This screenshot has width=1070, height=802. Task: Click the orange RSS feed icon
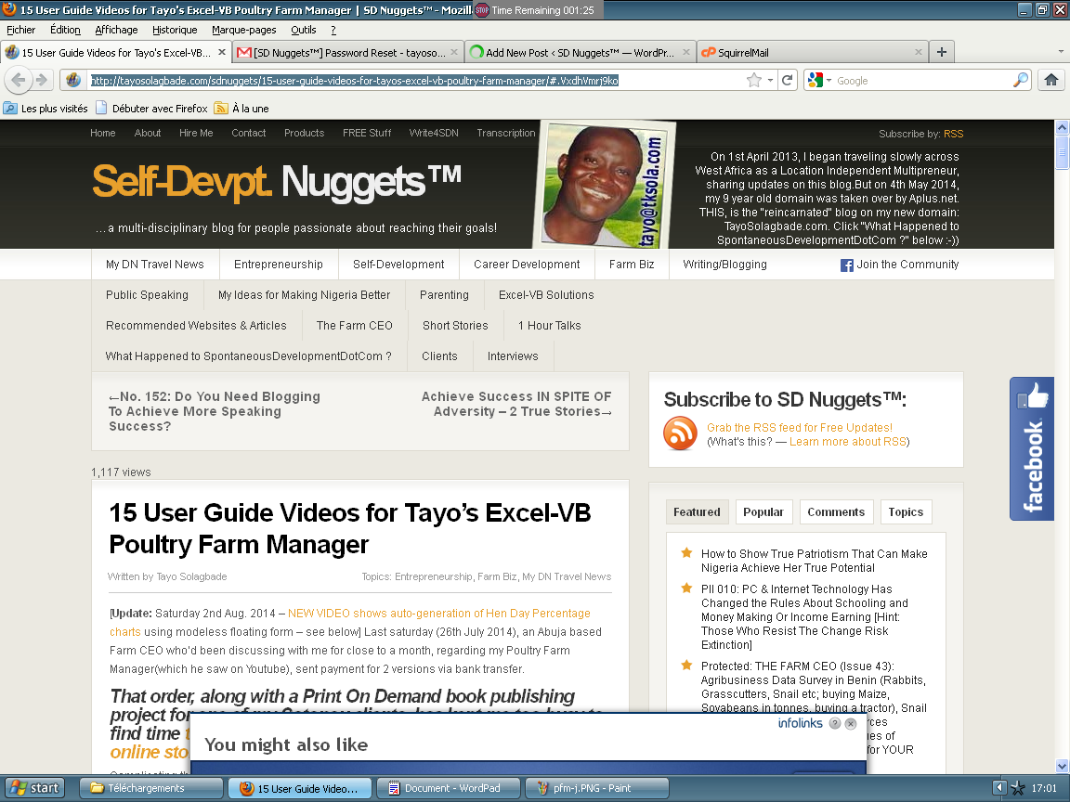(x=680, y=433)
